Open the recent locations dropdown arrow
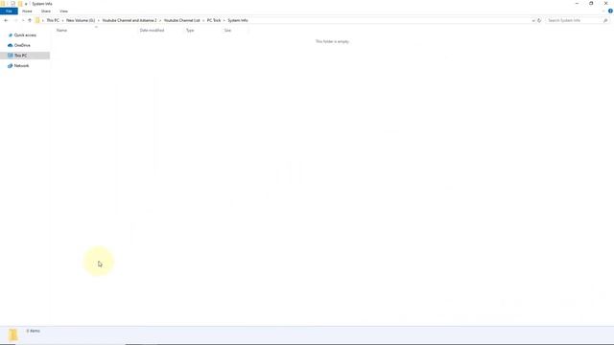614x345 pixels. click(x=23, y=20)
